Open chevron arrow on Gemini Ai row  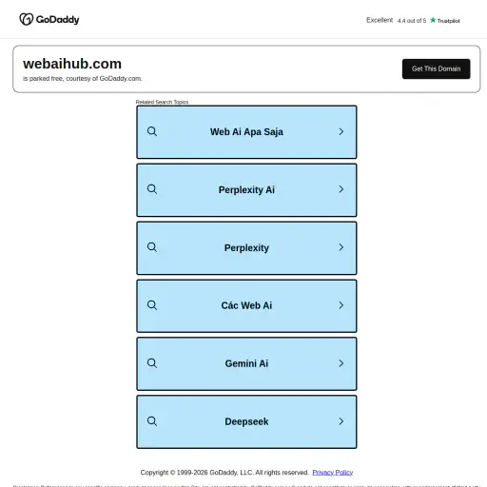point(341,363)
